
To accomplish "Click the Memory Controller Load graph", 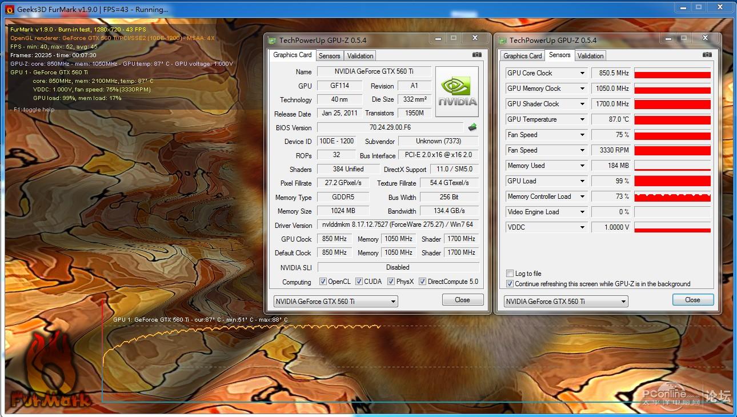I will pos(672,197).
